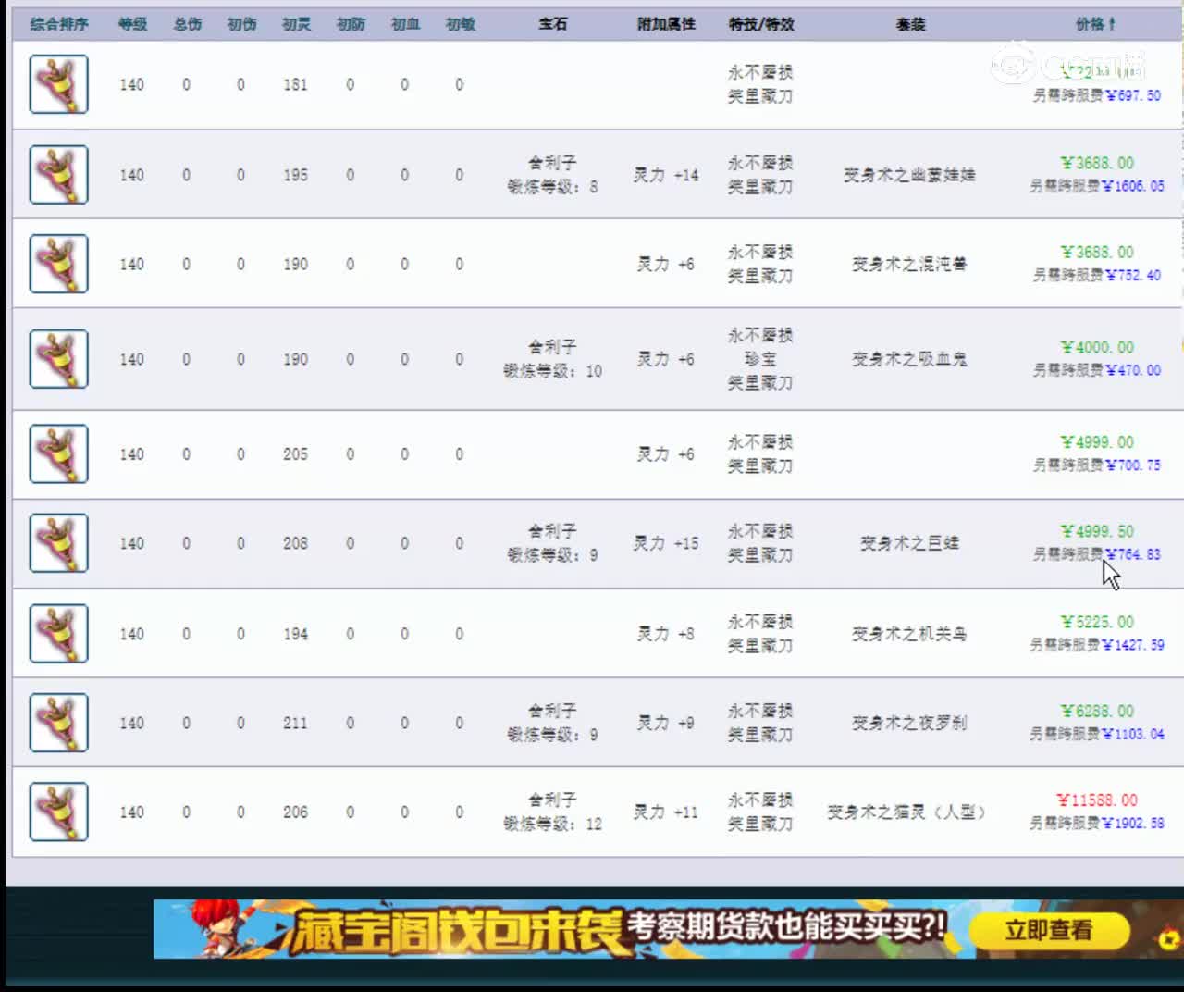
Task: Click 舍利子 锻炼等级 10 gem cell
Action: 552,359
